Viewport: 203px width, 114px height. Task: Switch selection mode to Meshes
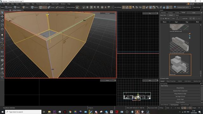(x=35, y=7)
